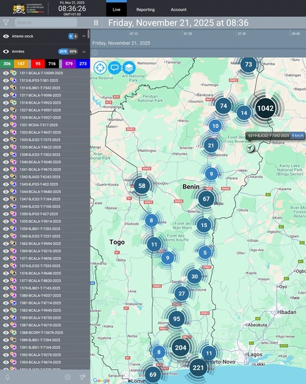Hide vehicle 1560-BJC02-T-7237-2025 with eye icon
This screenshot has height=384, width=306.
(x=6, y=236)
